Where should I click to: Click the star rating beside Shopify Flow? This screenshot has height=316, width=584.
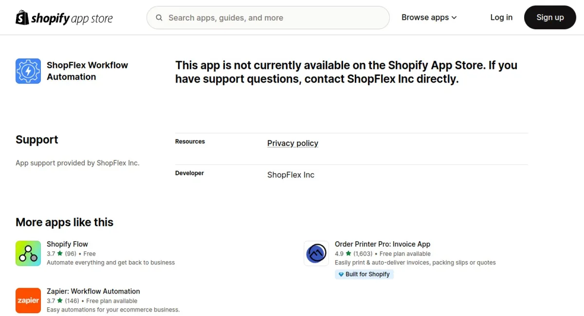(x=55, y=253)
